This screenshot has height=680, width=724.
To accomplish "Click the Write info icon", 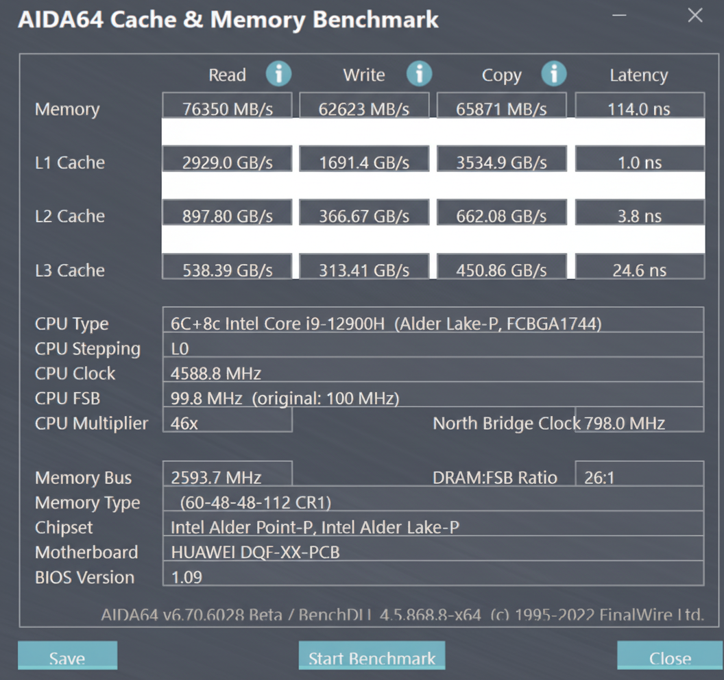I will [x=419, y=73].
